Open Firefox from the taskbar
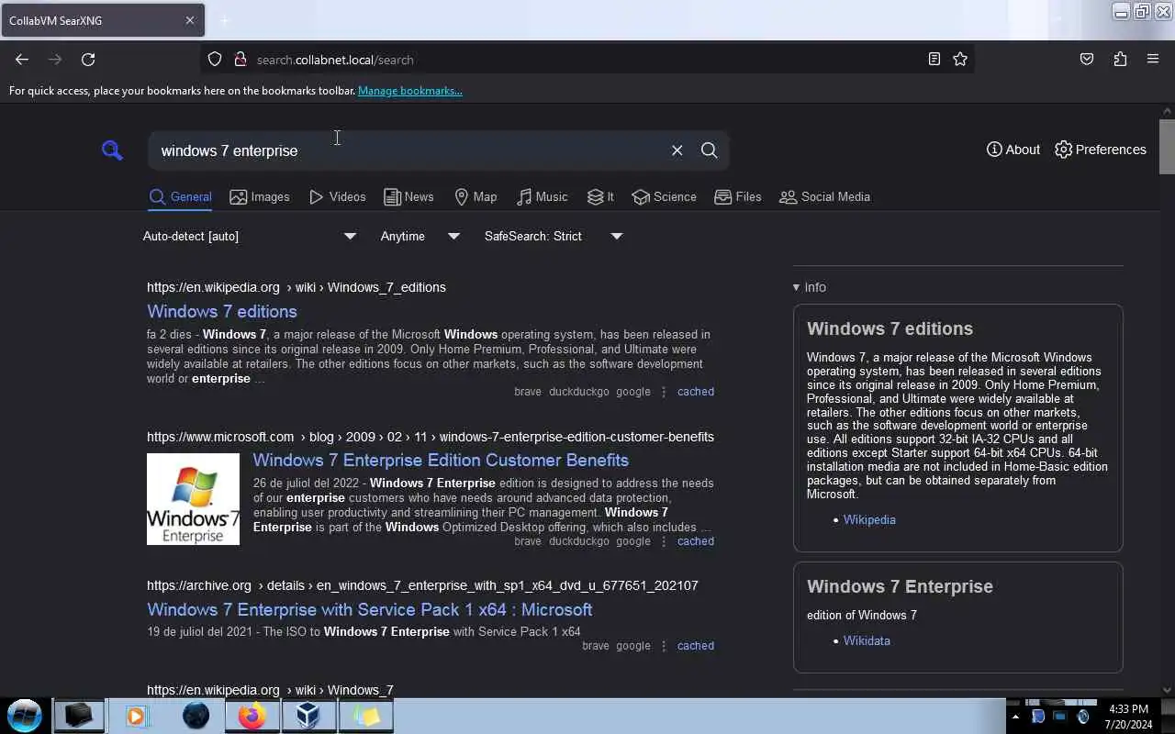 point(252,716)
